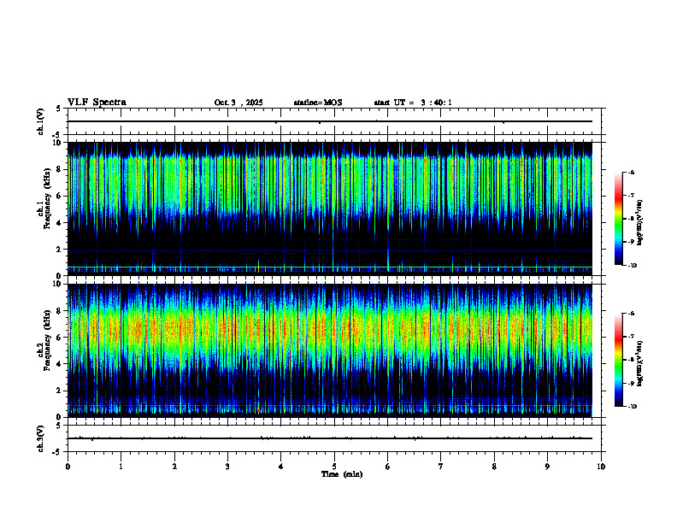Click the "-6" label on ch.1 color bar

(631, 173)
